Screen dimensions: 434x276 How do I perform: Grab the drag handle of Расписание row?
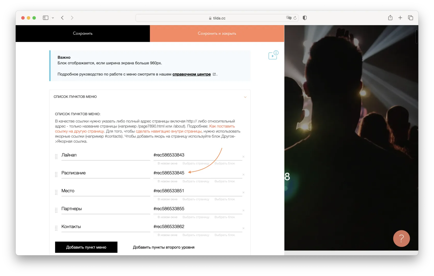(x=56, y=174)
